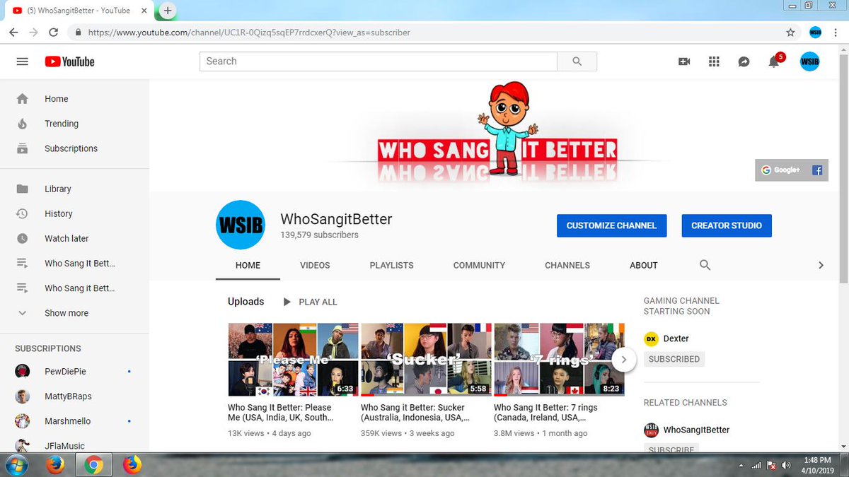Screen dimensions: 849x477
Task: Switch to the CHANNELS tab
Action: [x=567, y=265]
